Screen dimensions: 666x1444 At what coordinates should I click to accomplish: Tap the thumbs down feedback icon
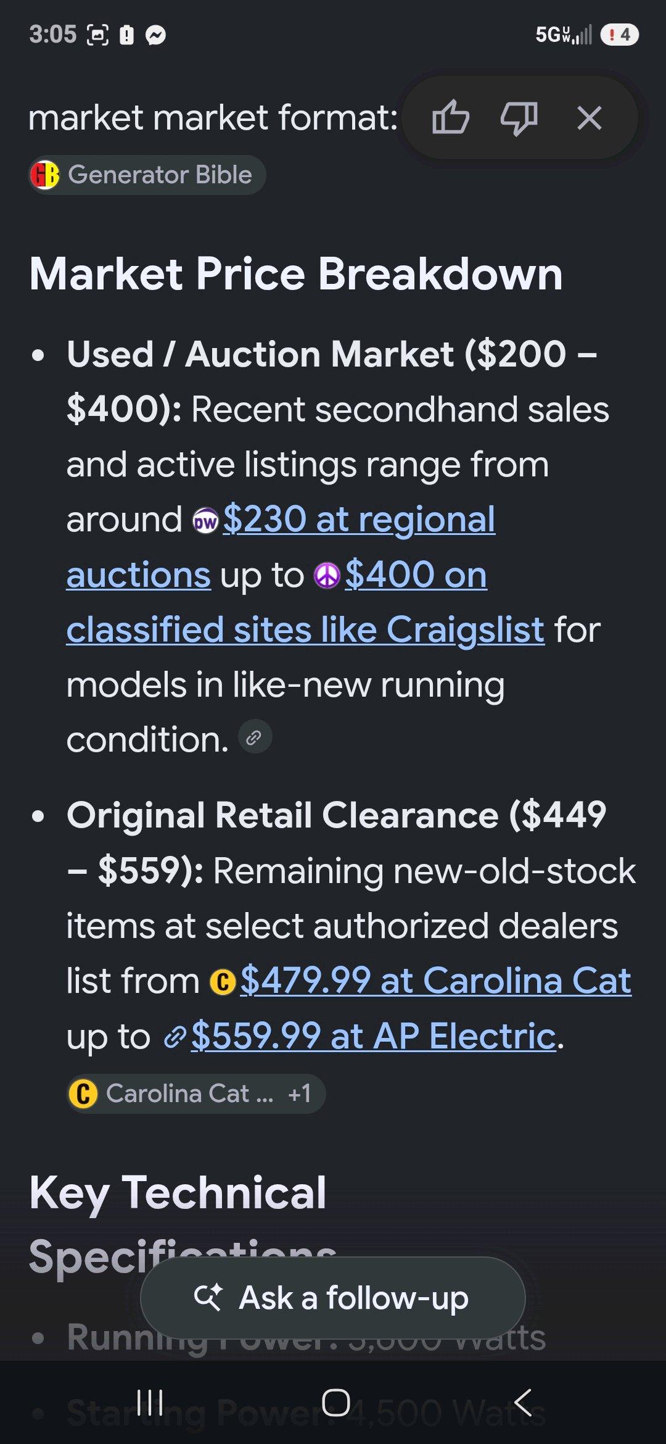(519, 117)
